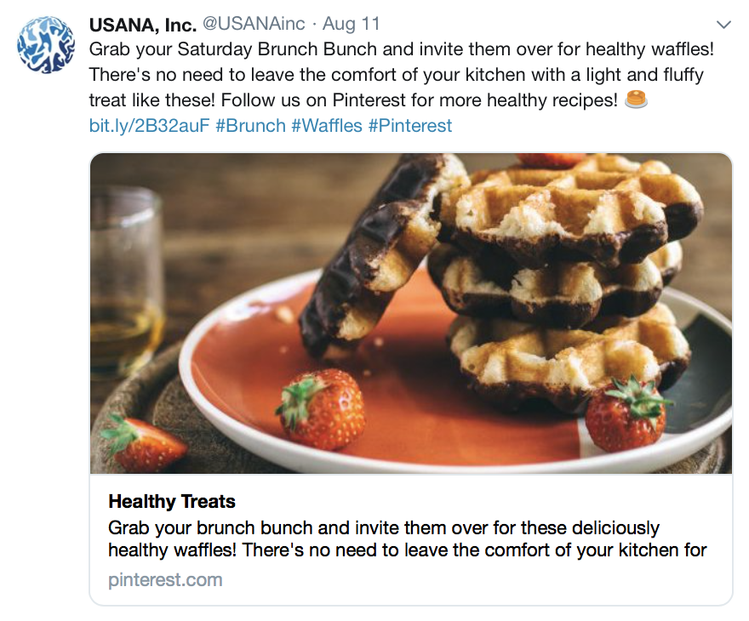The image size is (749, 621).
Task: Click the tweet text about Saturday Brunch Bunch
Action: (x=400, y=49)
